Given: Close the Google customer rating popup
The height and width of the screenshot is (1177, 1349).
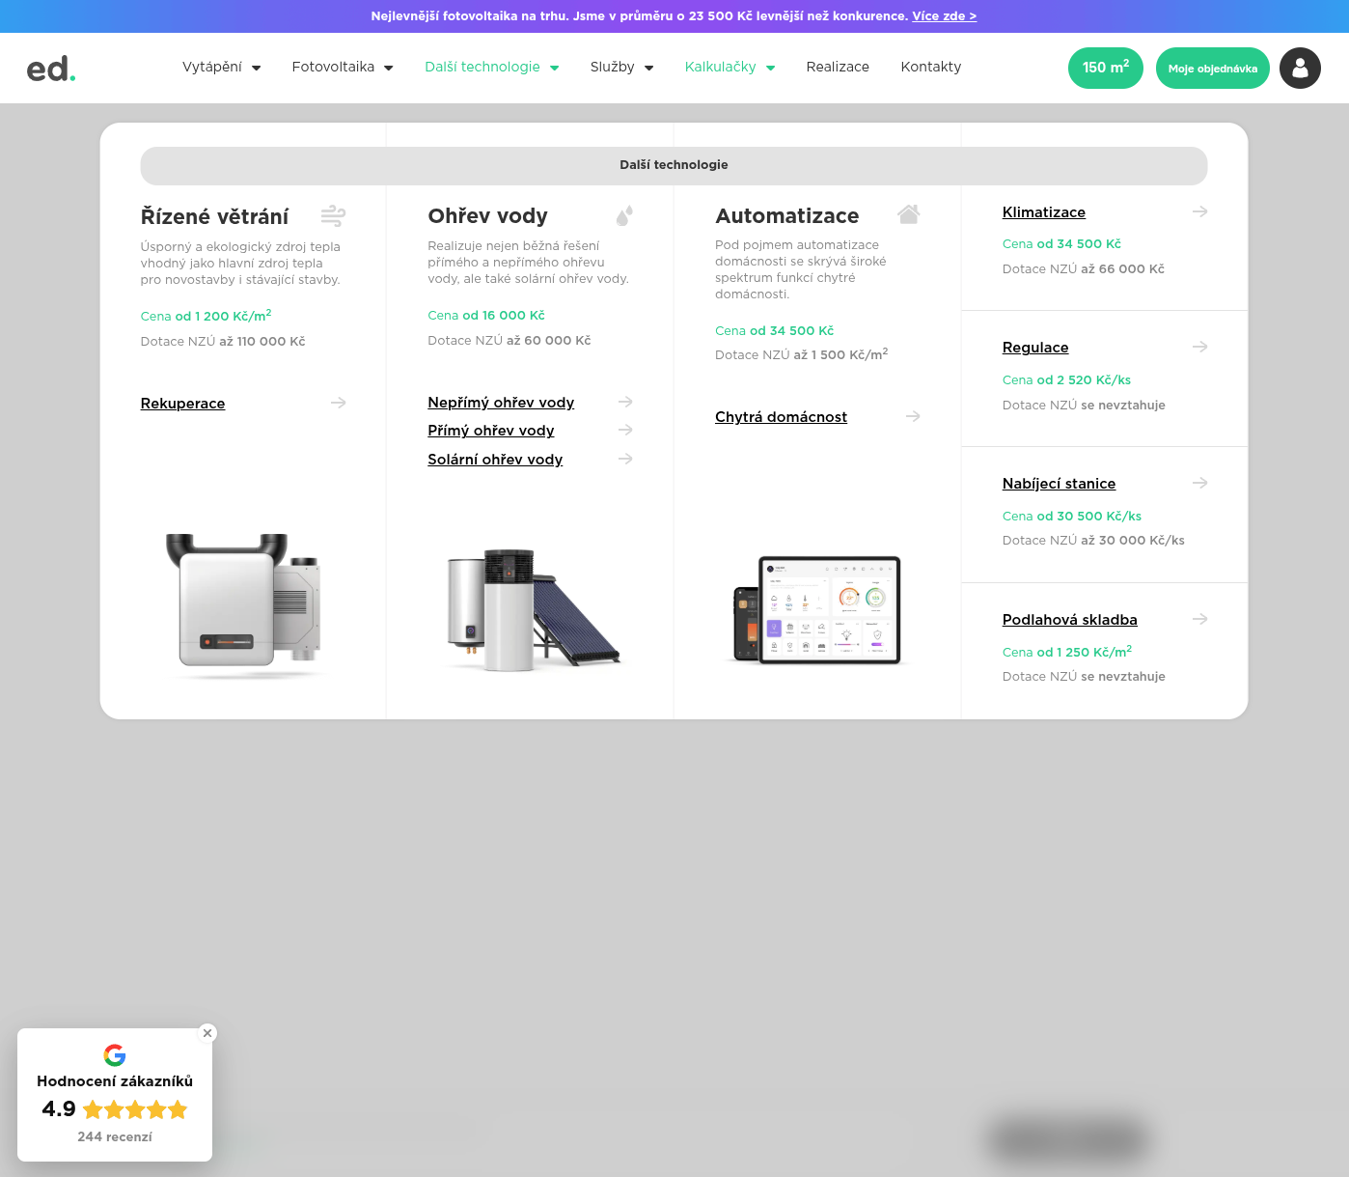Looking at the screenshot, I should (207, 1033).
